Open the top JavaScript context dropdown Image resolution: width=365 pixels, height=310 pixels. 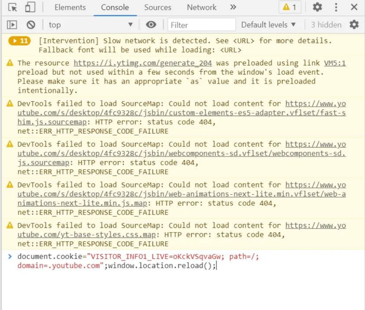point(90,25)
